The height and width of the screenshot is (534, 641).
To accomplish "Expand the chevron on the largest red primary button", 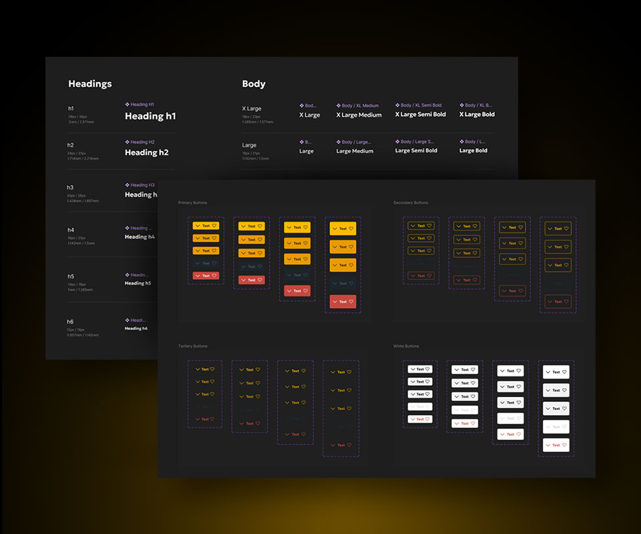I will [335, 302].
